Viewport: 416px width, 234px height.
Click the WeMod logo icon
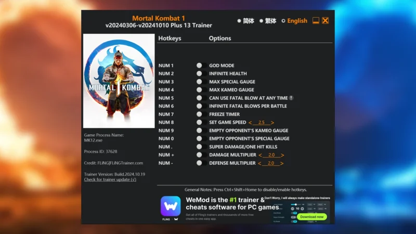[x=171, y=206]
